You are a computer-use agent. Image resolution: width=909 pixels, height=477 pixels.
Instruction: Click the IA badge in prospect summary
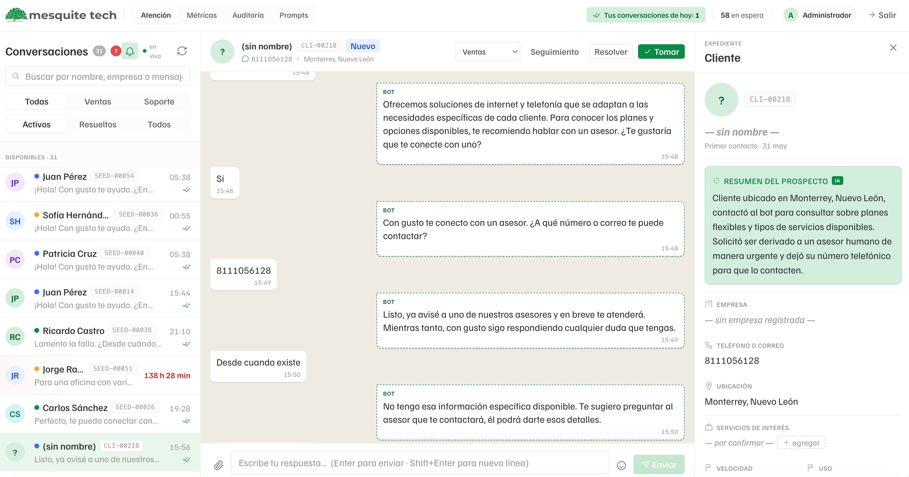(x=837, y=180)
